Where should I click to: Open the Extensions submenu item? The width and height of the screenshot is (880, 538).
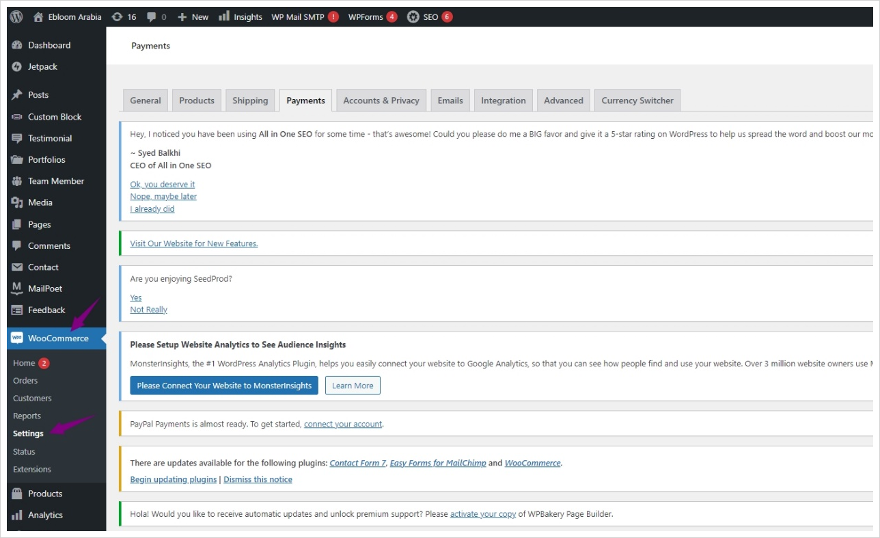[x=32, y=470]
